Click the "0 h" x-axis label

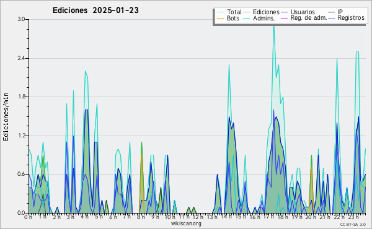pyautogui.click(x=29, y=217)
